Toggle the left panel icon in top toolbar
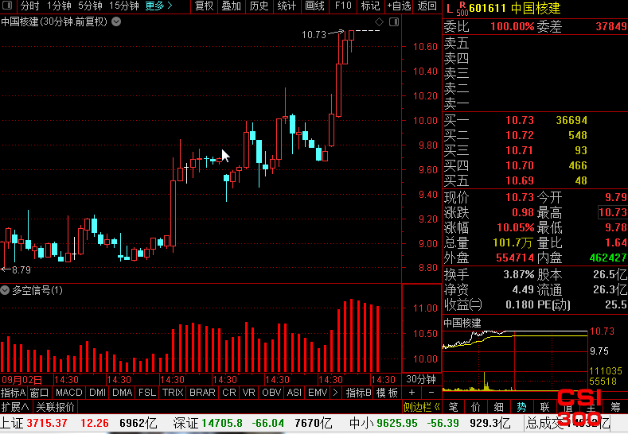628x434 pixels. pyautogui.click(x=8, y=6)
